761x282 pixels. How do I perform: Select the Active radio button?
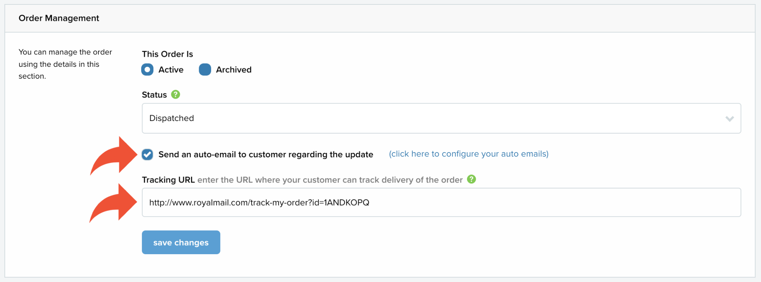pos(147,69)
